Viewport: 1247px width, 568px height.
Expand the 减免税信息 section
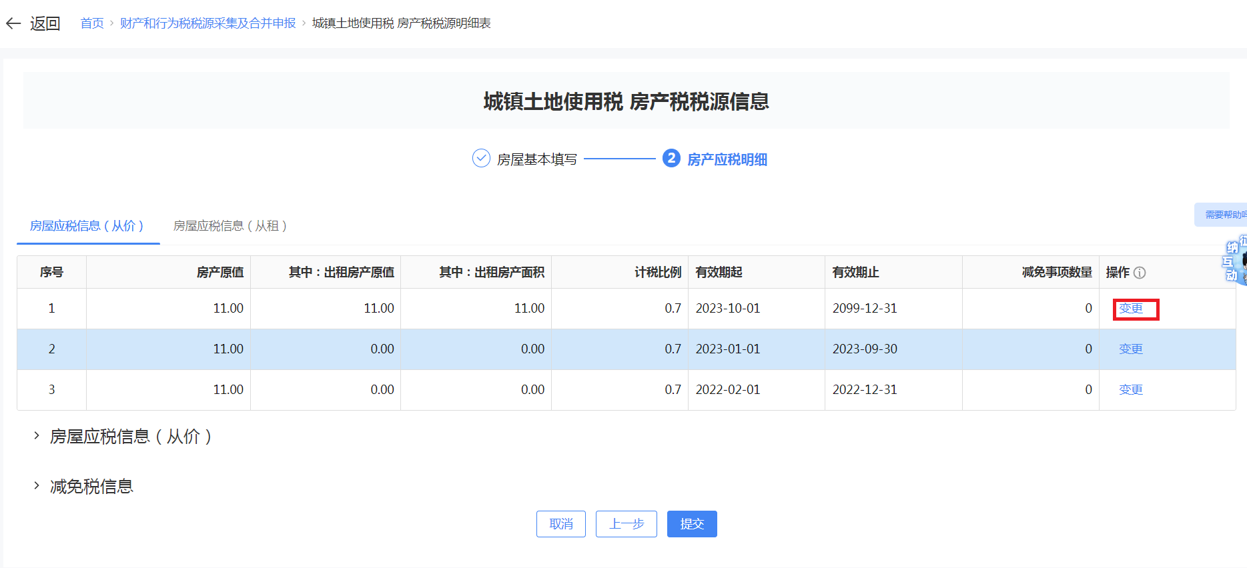coord(37,486)
